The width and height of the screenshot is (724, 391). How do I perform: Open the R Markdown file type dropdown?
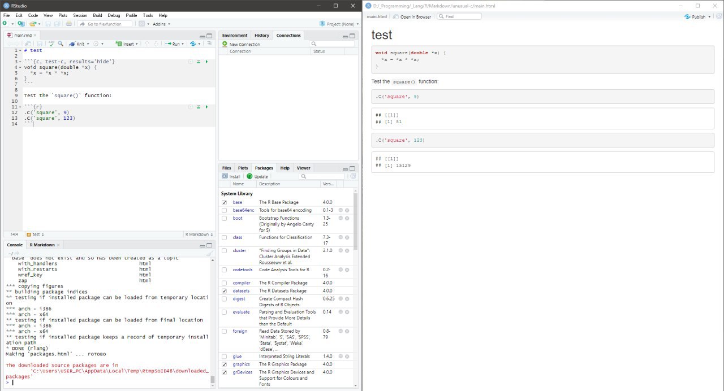click(x=200, y=234)
